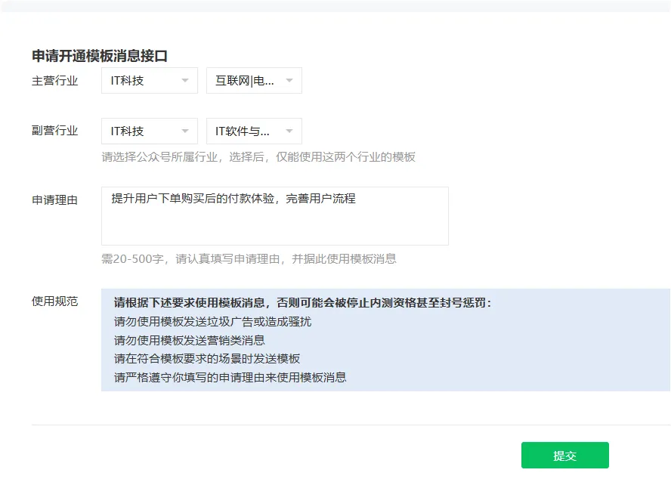Click the arrow icon on 副营行业 IT科技 dropdown
This screenshot has height=479, width=671.
pos(185,131)
